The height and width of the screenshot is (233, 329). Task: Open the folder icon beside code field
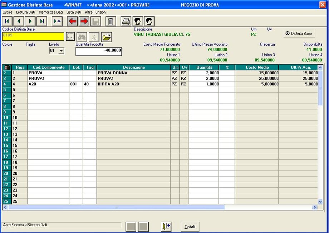(107, 36)
